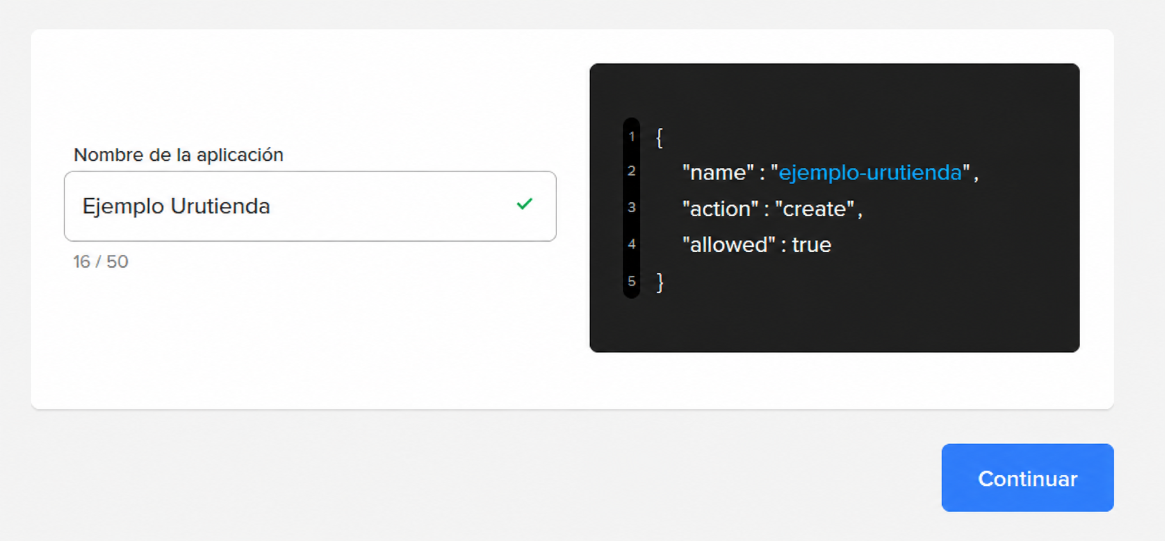Click the Nombre de la aplicación label
The image size is (1165, 541).
tap(179, 154)
